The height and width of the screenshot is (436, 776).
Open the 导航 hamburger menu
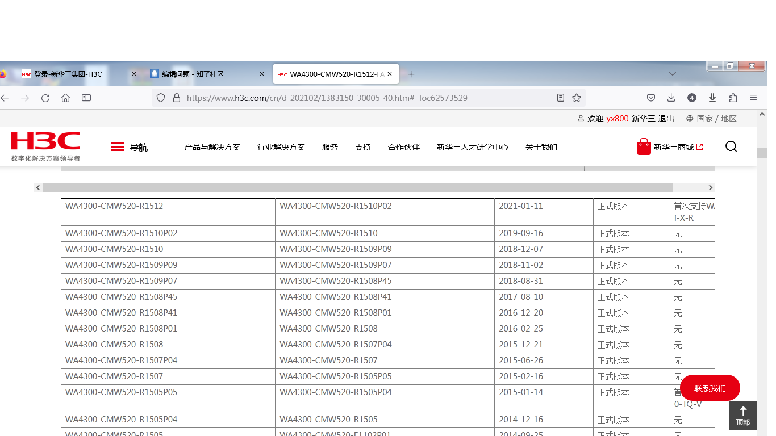(129, 147)
